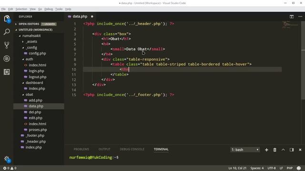Open the Tasks menu
The width and height of the screenshot is (305, 171).
(x=59, y=9)
